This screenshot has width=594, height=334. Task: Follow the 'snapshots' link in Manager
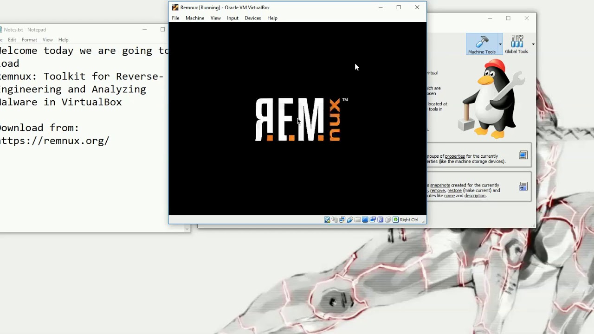440,185
